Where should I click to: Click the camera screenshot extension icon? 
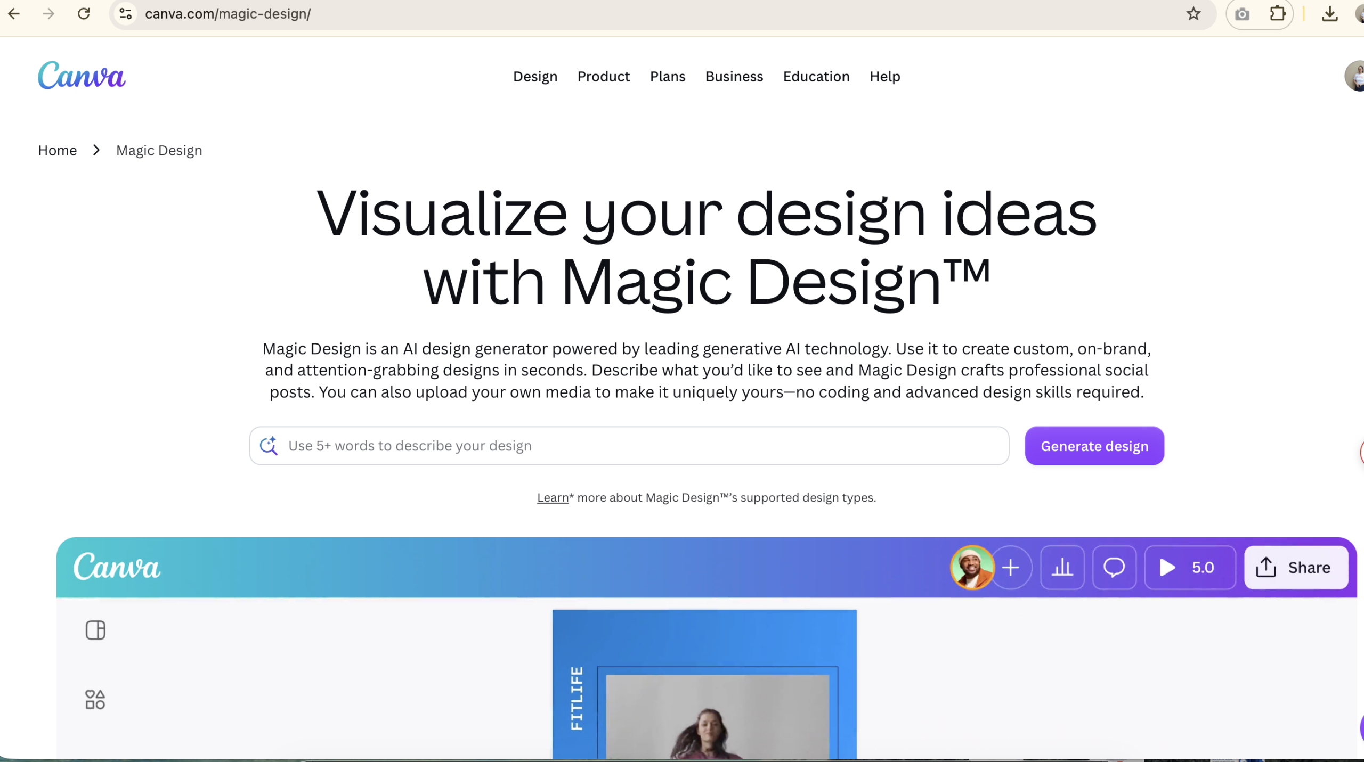(x=1242, y=14)
